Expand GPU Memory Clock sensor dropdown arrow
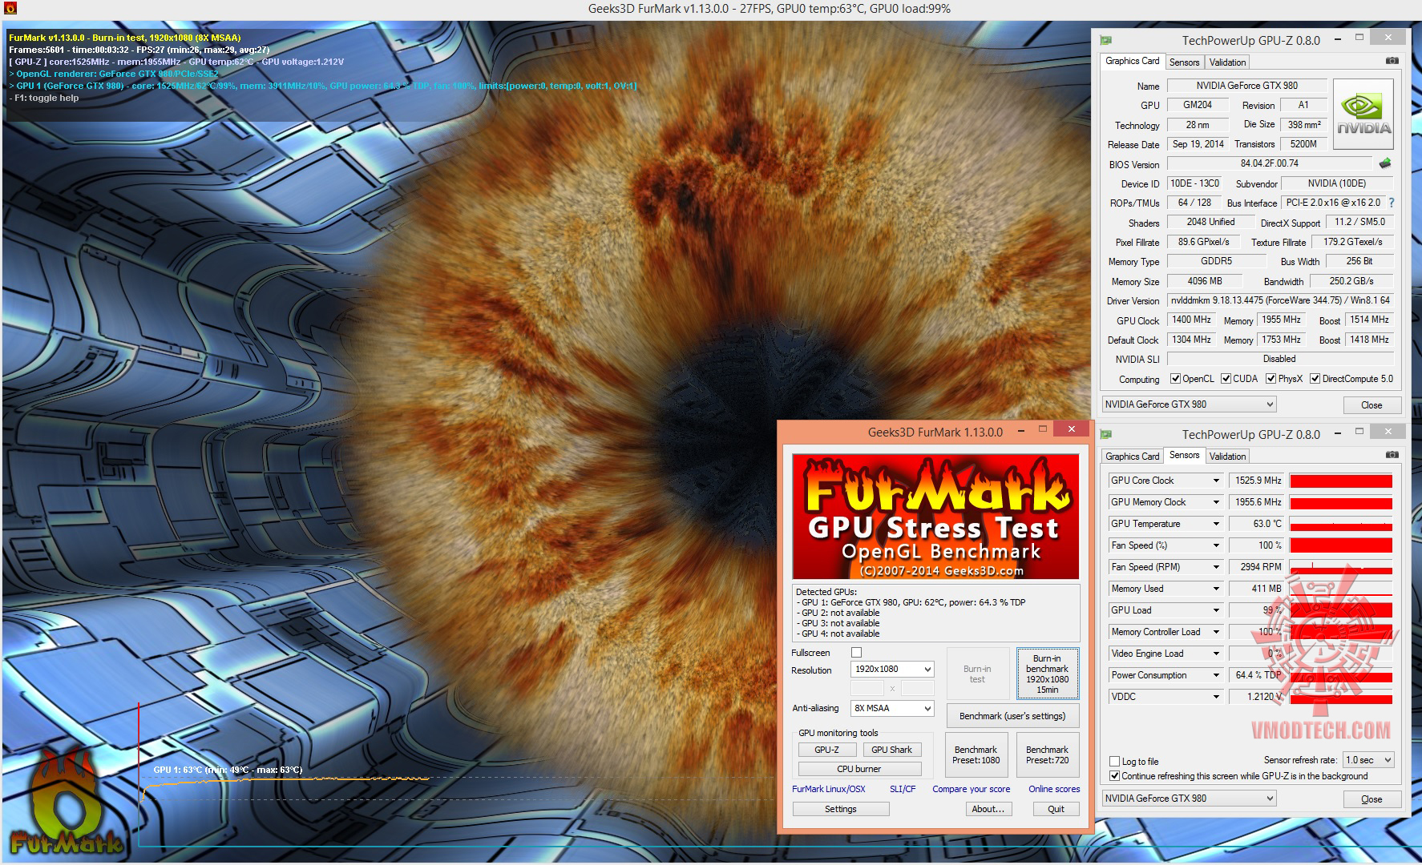Image resolution: width=1422 pixels, height=865 pixels. click(x=1215, y=502)
